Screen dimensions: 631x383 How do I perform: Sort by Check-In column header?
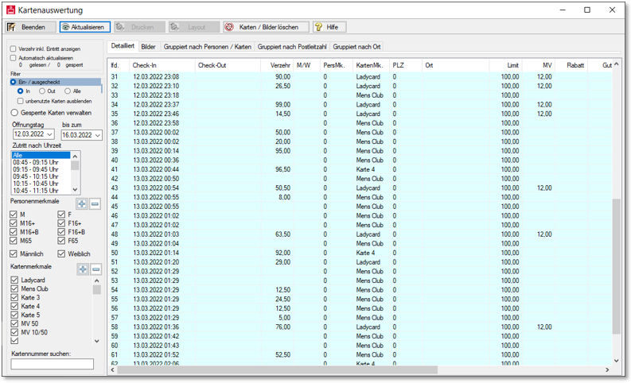[162, 65]
